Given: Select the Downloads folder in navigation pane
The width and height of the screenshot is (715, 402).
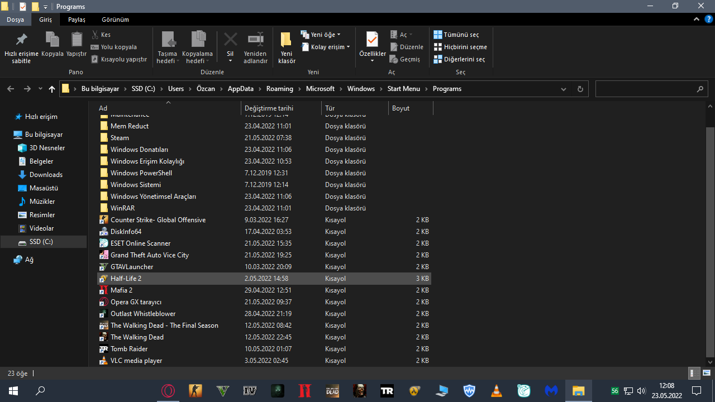Looking at the screenshot, I should click(46, 175).
